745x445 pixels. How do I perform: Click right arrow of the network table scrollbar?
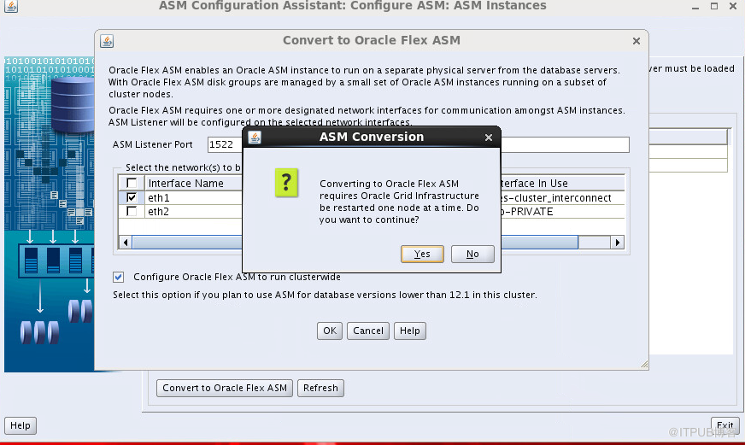(x=617, y=243)
